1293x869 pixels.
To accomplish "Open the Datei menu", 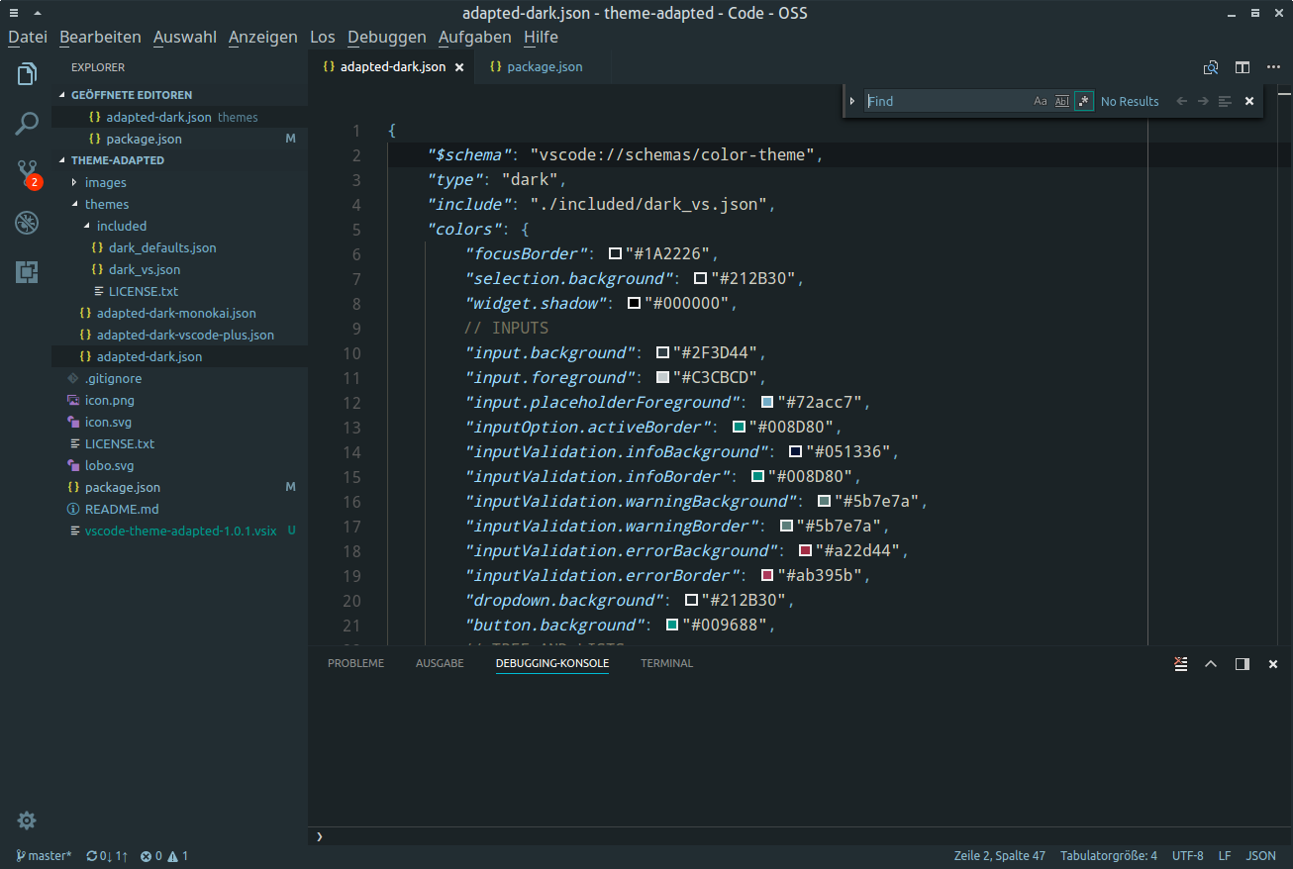I will pos(28,37).
